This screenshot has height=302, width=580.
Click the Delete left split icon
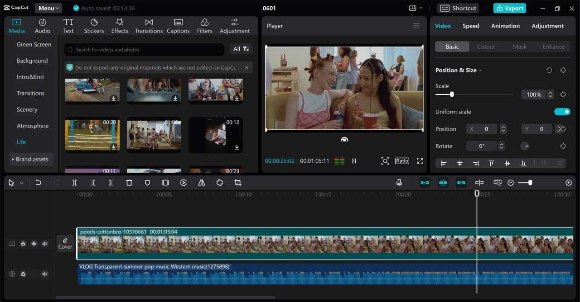[93, 183]
